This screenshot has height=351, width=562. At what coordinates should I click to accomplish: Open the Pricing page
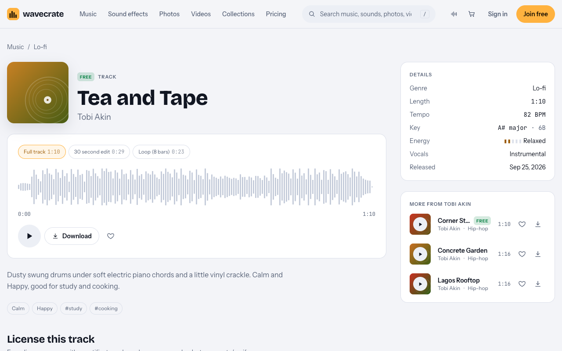coord(276,14)
